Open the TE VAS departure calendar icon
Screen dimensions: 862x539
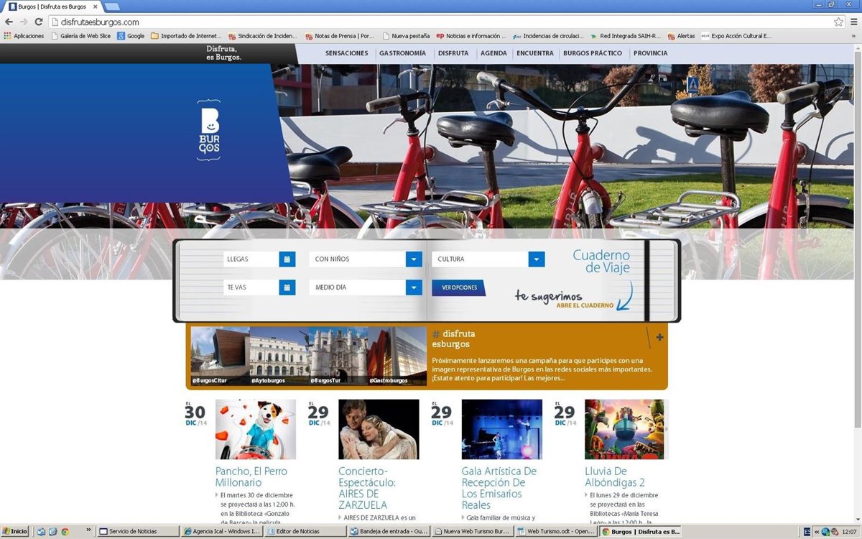(287, 287)
